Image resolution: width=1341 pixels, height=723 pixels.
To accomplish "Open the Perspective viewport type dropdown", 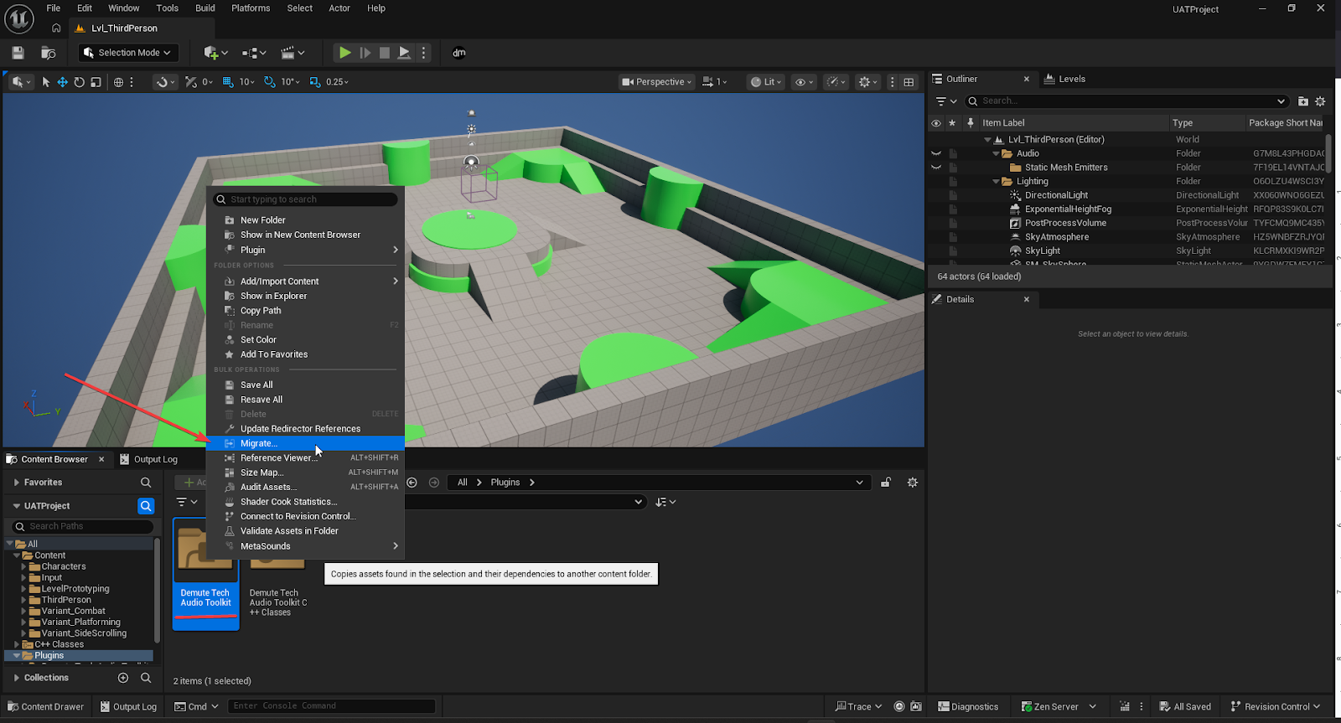I will click(x=656, y=82).
